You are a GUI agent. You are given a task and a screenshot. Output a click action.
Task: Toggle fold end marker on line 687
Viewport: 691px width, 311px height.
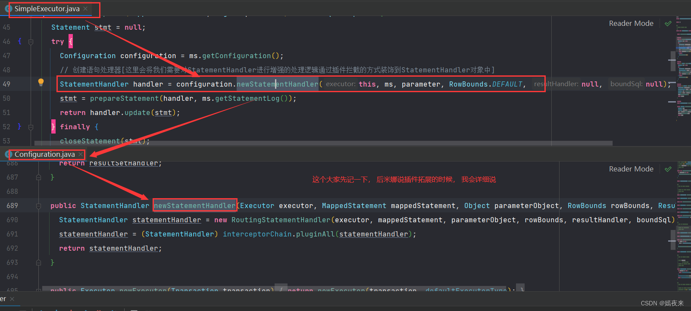(x=38, y=177)
